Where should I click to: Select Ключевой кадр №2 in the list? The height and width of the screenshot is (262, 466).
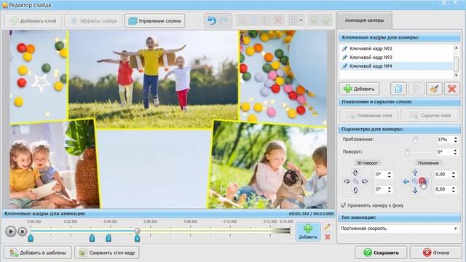(396, 49)
